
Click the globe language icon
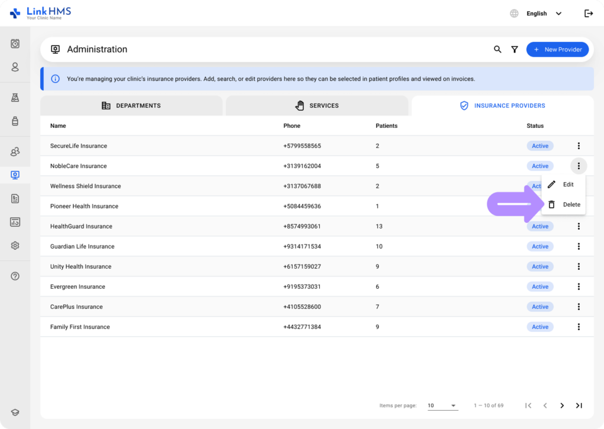[x=514, y=14]
